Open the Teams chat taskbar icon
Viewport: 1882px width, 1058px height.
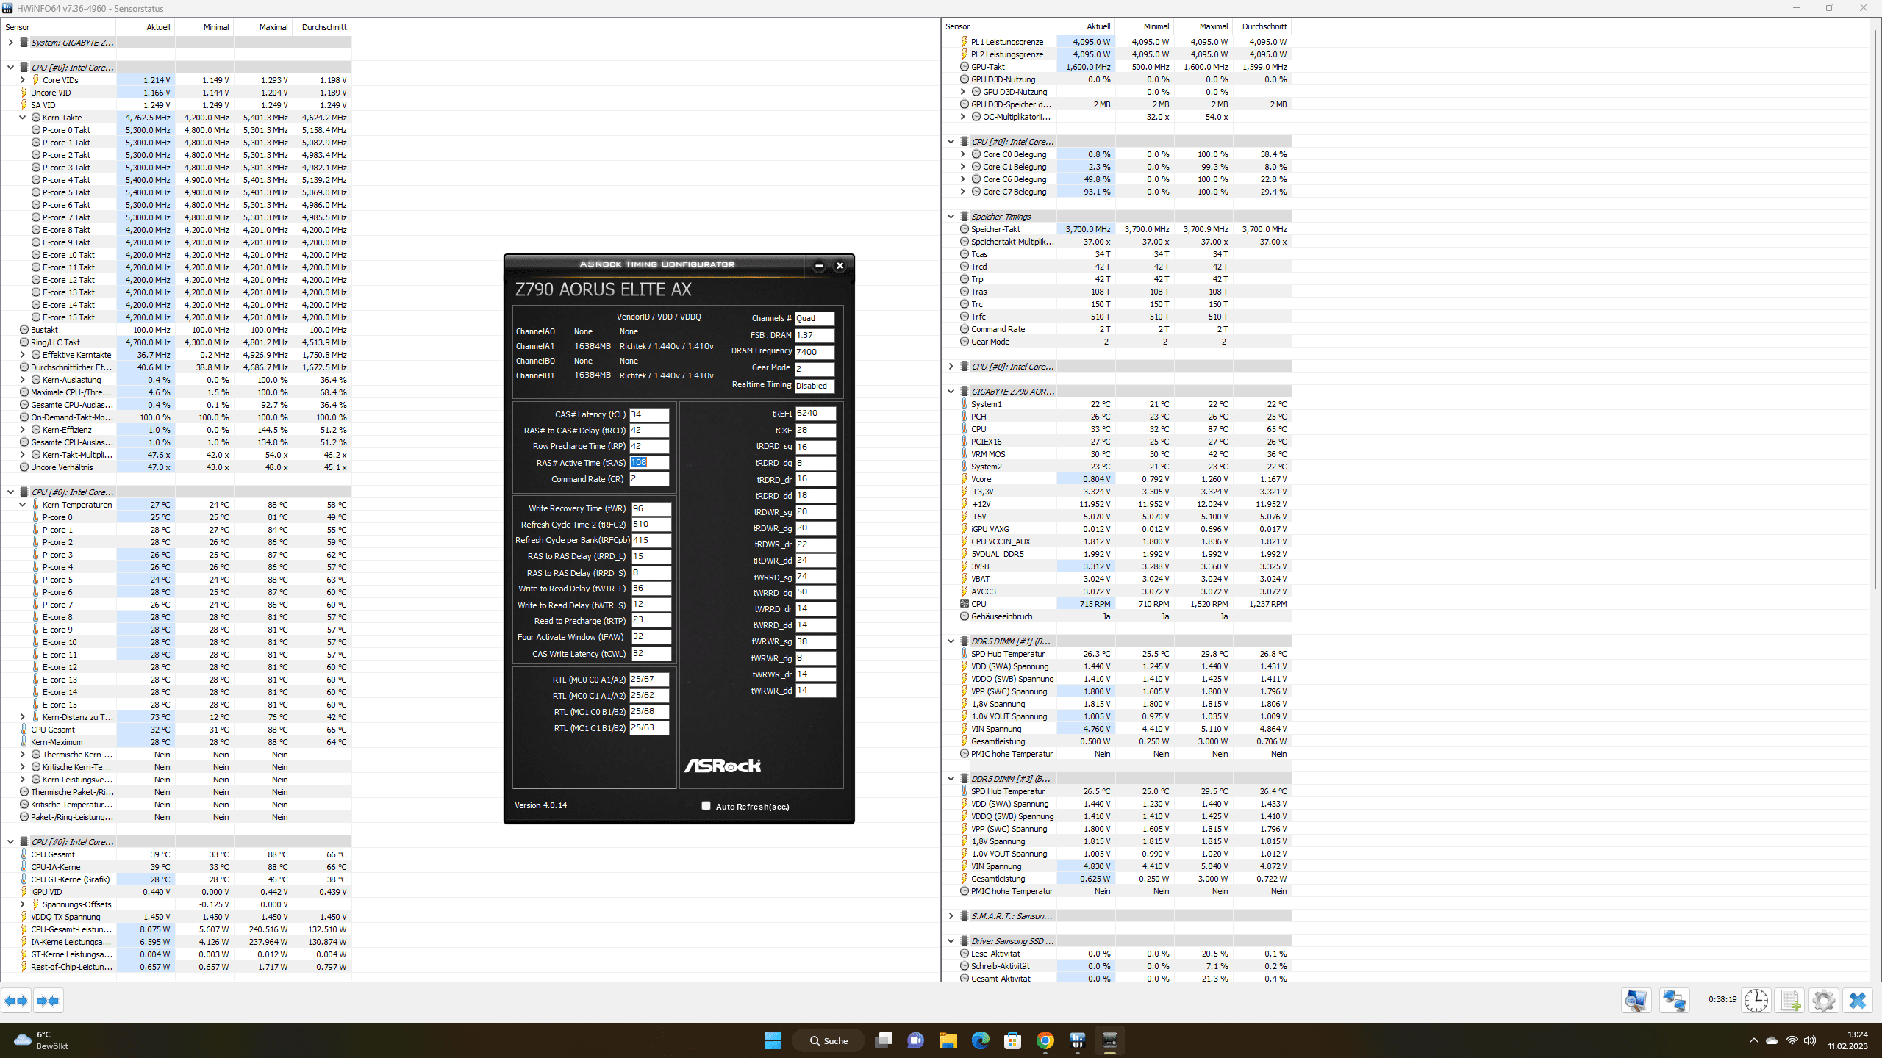[x=916, y=1040]
